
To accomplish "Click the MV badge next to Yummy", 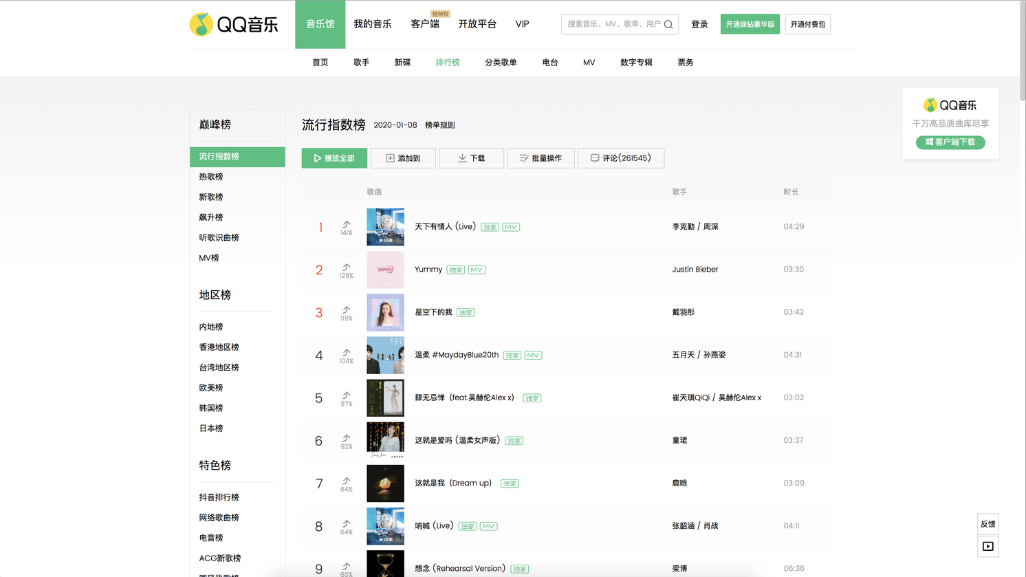I will (x=477, y=270).
